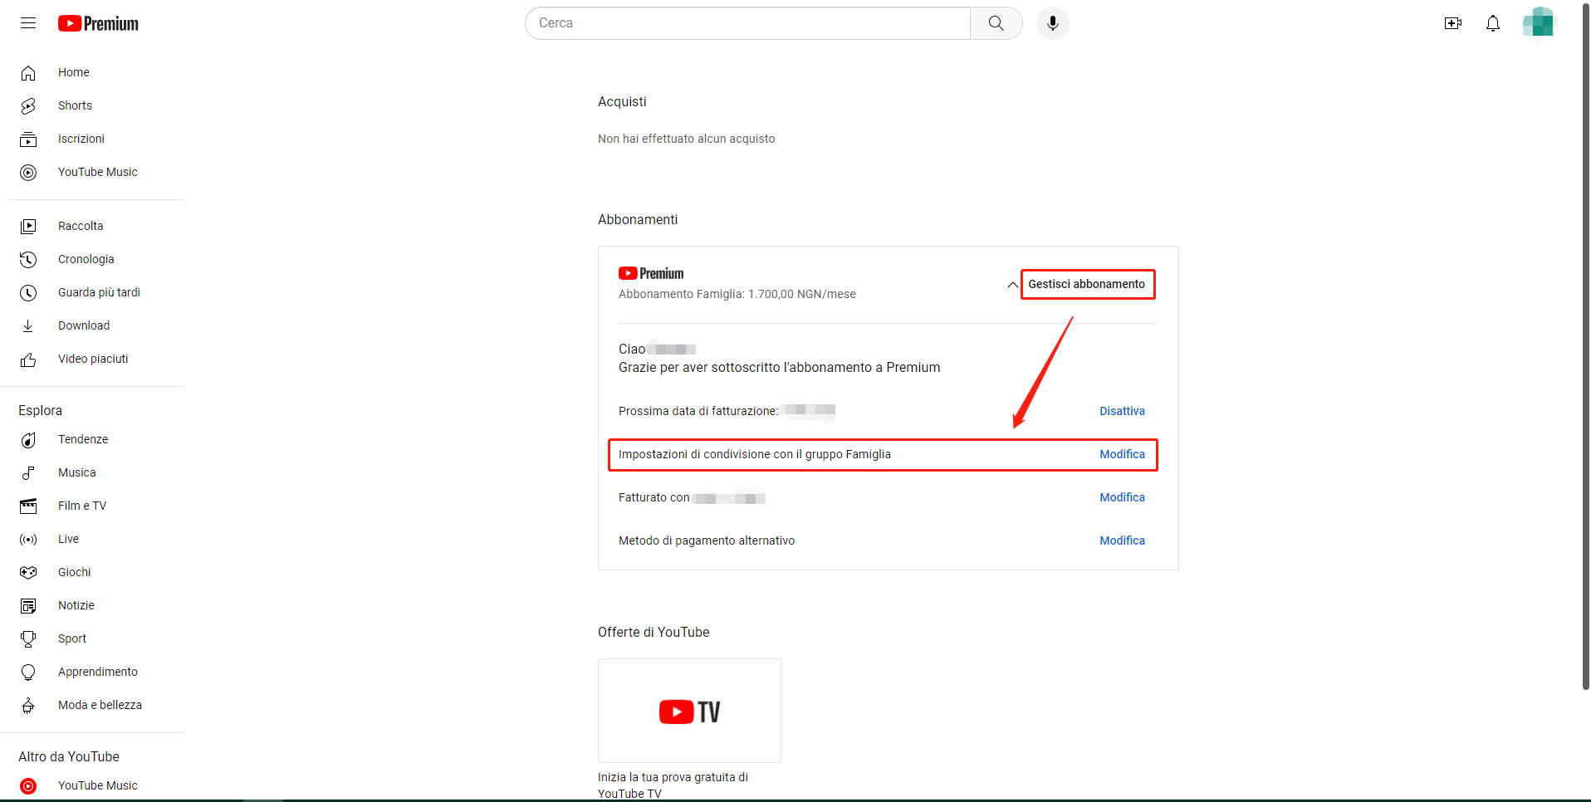Open the account avatar menu
The width and height of the screenshot is (1591, 802).
point(1539,22)
